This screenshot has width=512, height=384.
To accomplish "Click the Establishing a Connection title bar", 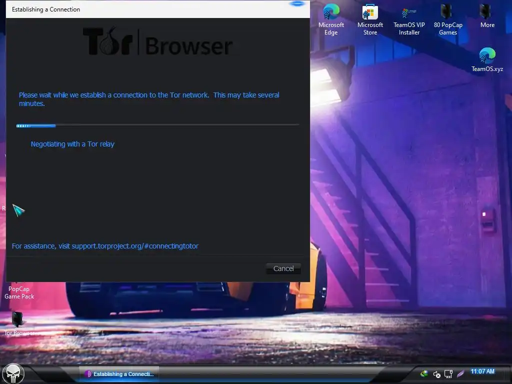I will tap(157, 9).
